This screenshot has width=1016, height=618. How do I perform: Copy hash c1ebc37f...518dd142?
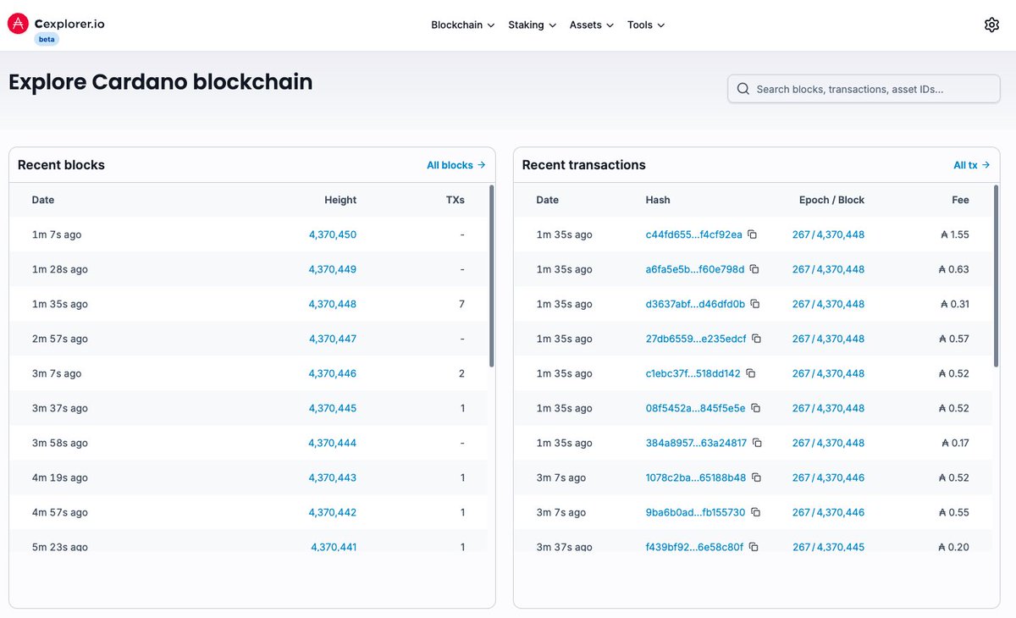click(x=750, y=373)
